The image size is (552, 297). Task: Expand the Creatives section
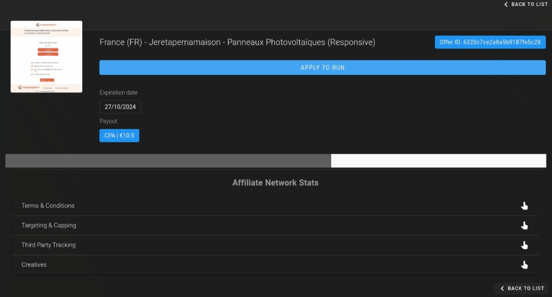pyautogui.click(x=275, y=264)
